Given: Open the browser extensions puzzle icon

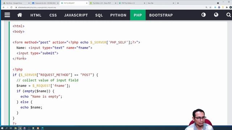Looking at the screenshot, I should (x=227, y=7).
